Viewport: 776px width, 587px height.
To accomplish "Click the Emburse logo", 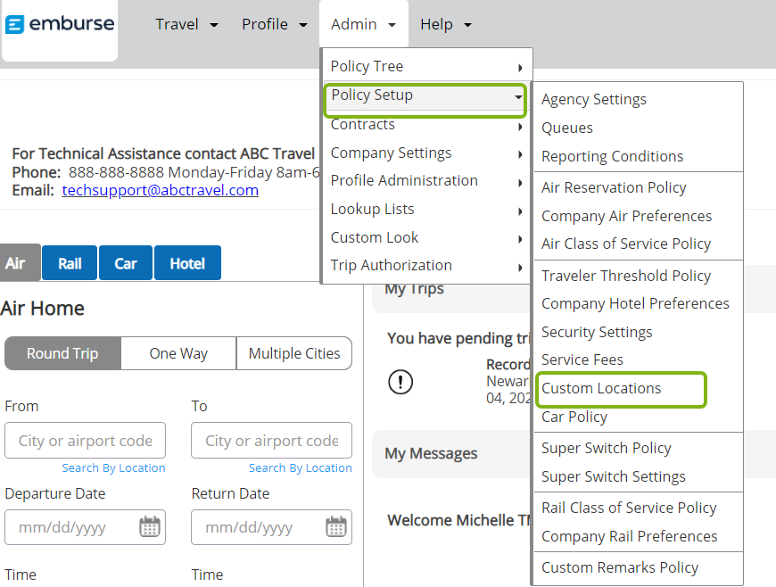I will (60, 24).
